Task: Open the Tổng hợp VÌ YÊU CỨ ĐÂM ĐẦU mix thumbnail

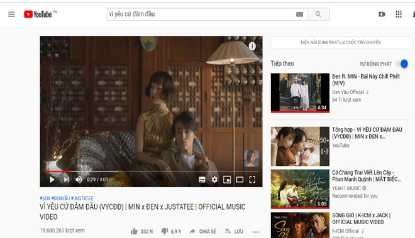Action: (300, 146)
